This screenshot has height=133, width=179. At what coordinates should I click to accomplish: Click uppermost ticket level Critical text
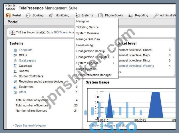(x=135, y=50)
